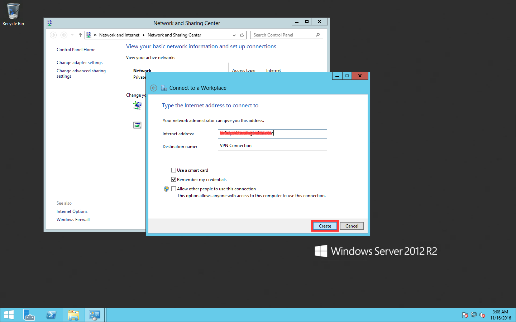The image size is (516, 322).
Task: Open Change advanced sharing settings
Action: pyautogui.click(x=81, y=73)
